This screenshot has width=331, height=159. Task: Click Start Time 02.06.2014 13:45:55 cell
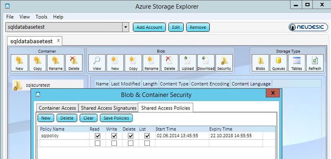[x=182, y=136]
